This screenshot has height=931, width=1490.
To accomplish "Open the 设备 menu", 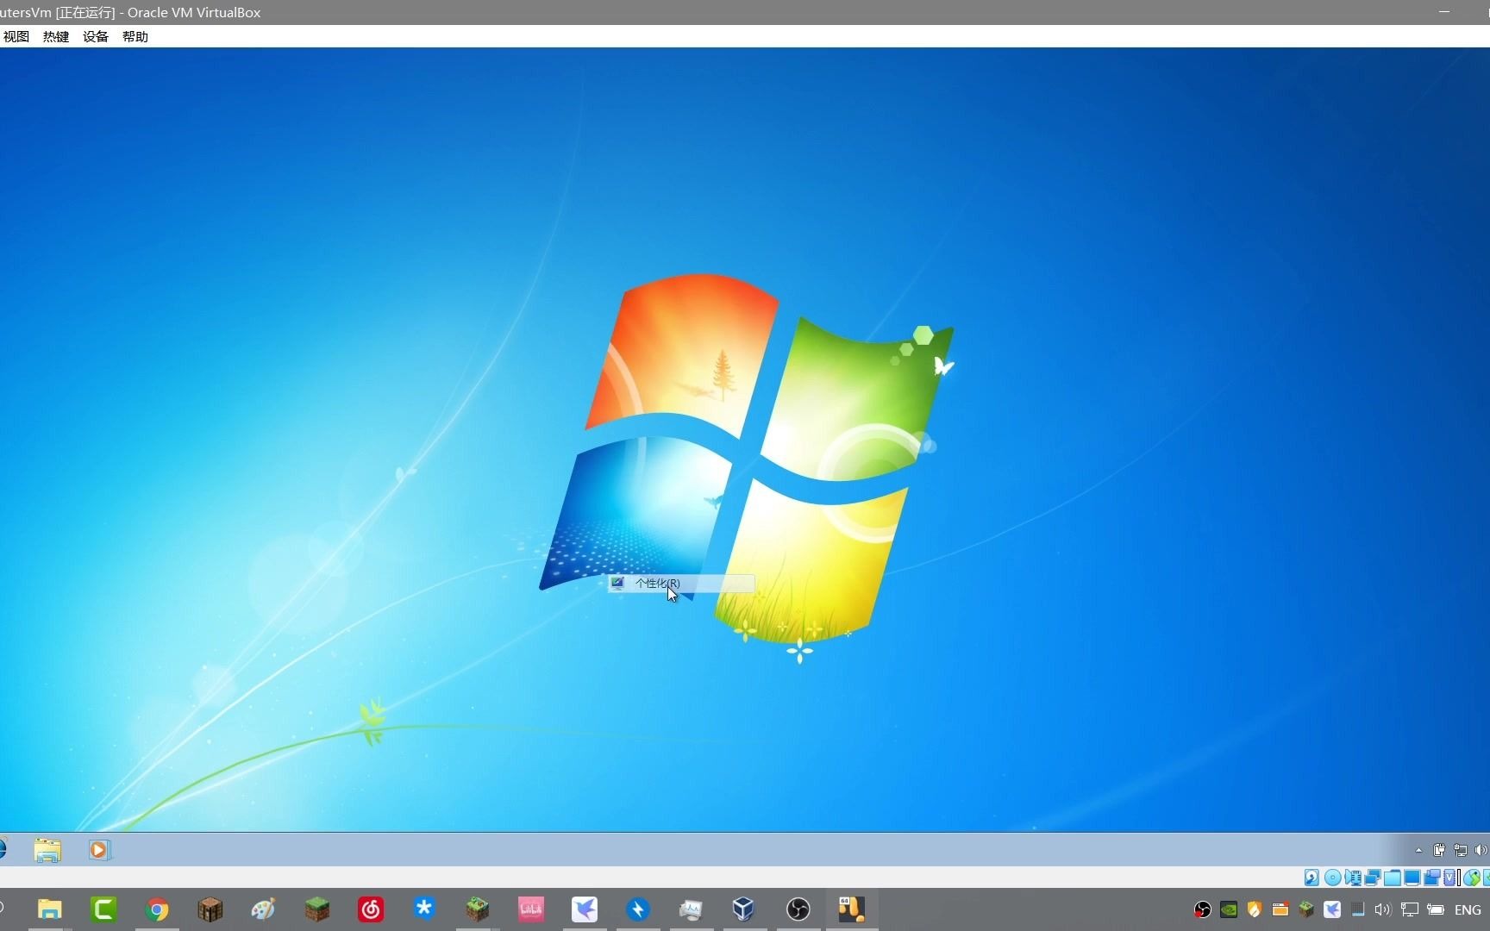I will pos(95,36).
